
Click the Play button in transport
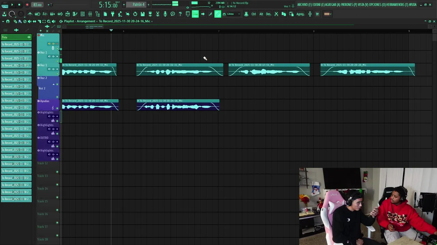point(12,5)
